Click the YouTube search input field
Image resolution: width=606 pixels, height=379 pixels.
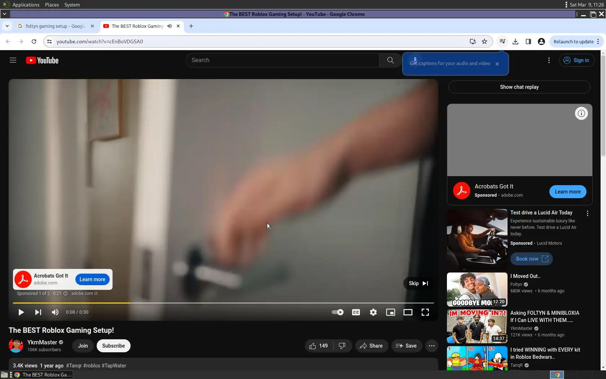click(282, 60)
